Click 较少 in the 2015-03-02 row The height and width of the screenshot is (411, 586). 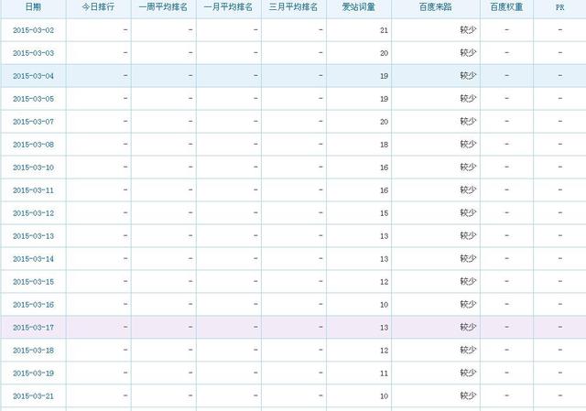tap(468, 30)
